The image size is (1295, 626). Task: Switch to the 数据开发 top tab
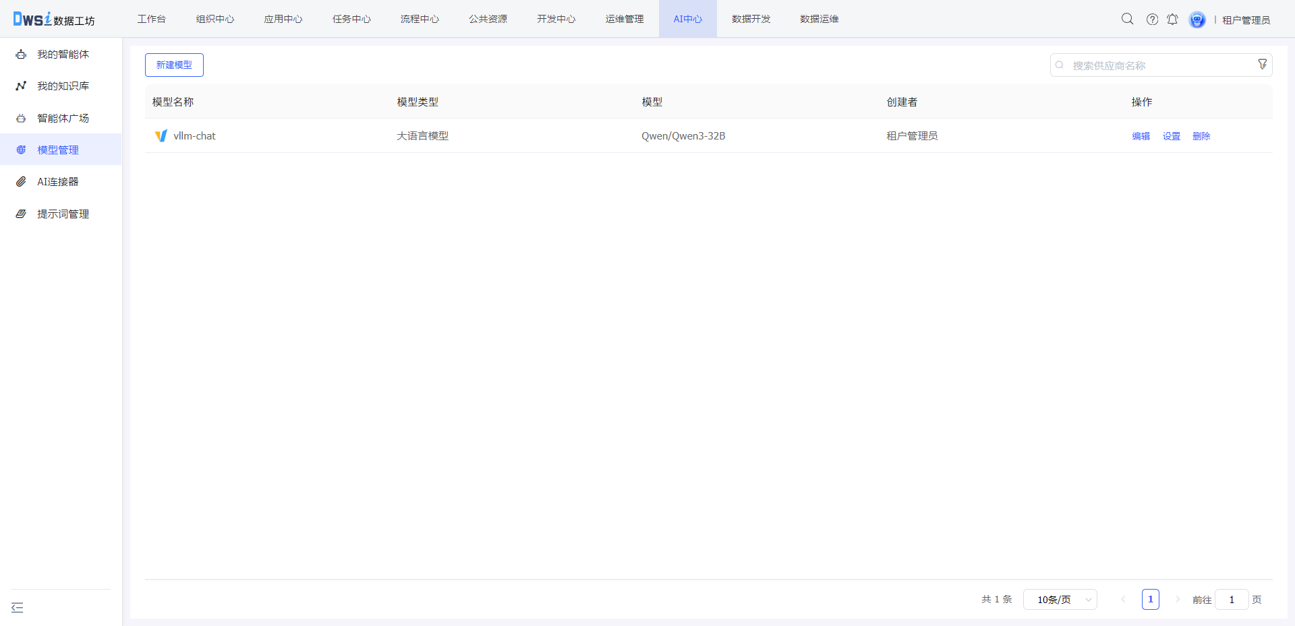[751, 19]
